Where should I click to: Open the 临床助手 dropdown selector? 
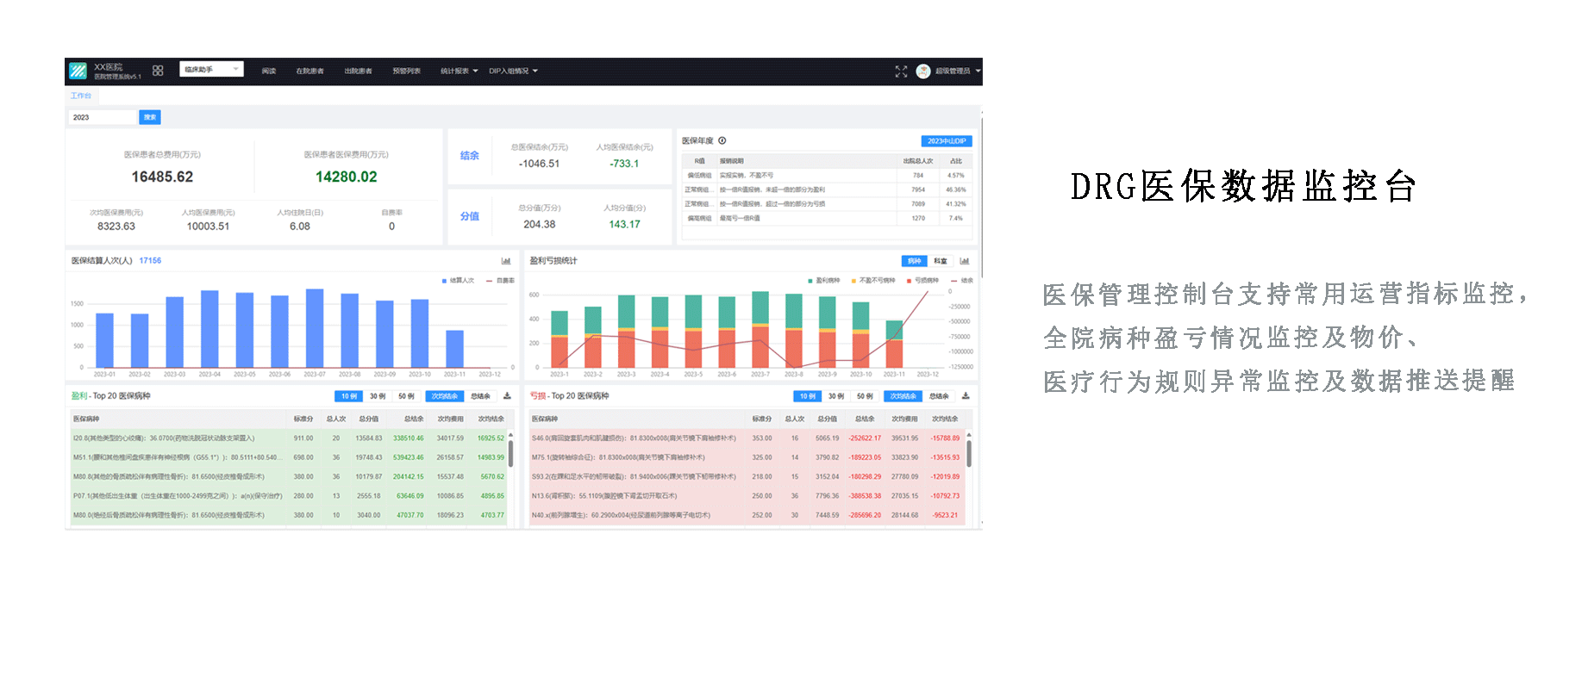click(211, 70)
